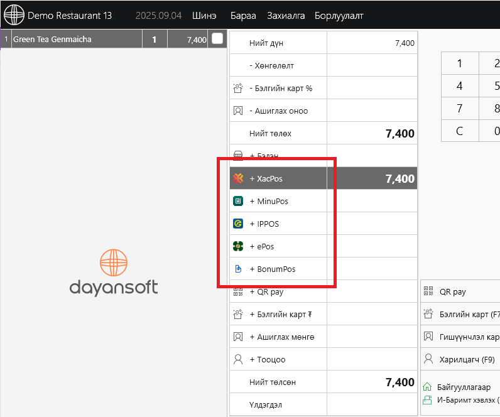The width and height of the screenshot is (500, 417).
Task: Click the BonumPos blue icon
Action: pos(238,269)
